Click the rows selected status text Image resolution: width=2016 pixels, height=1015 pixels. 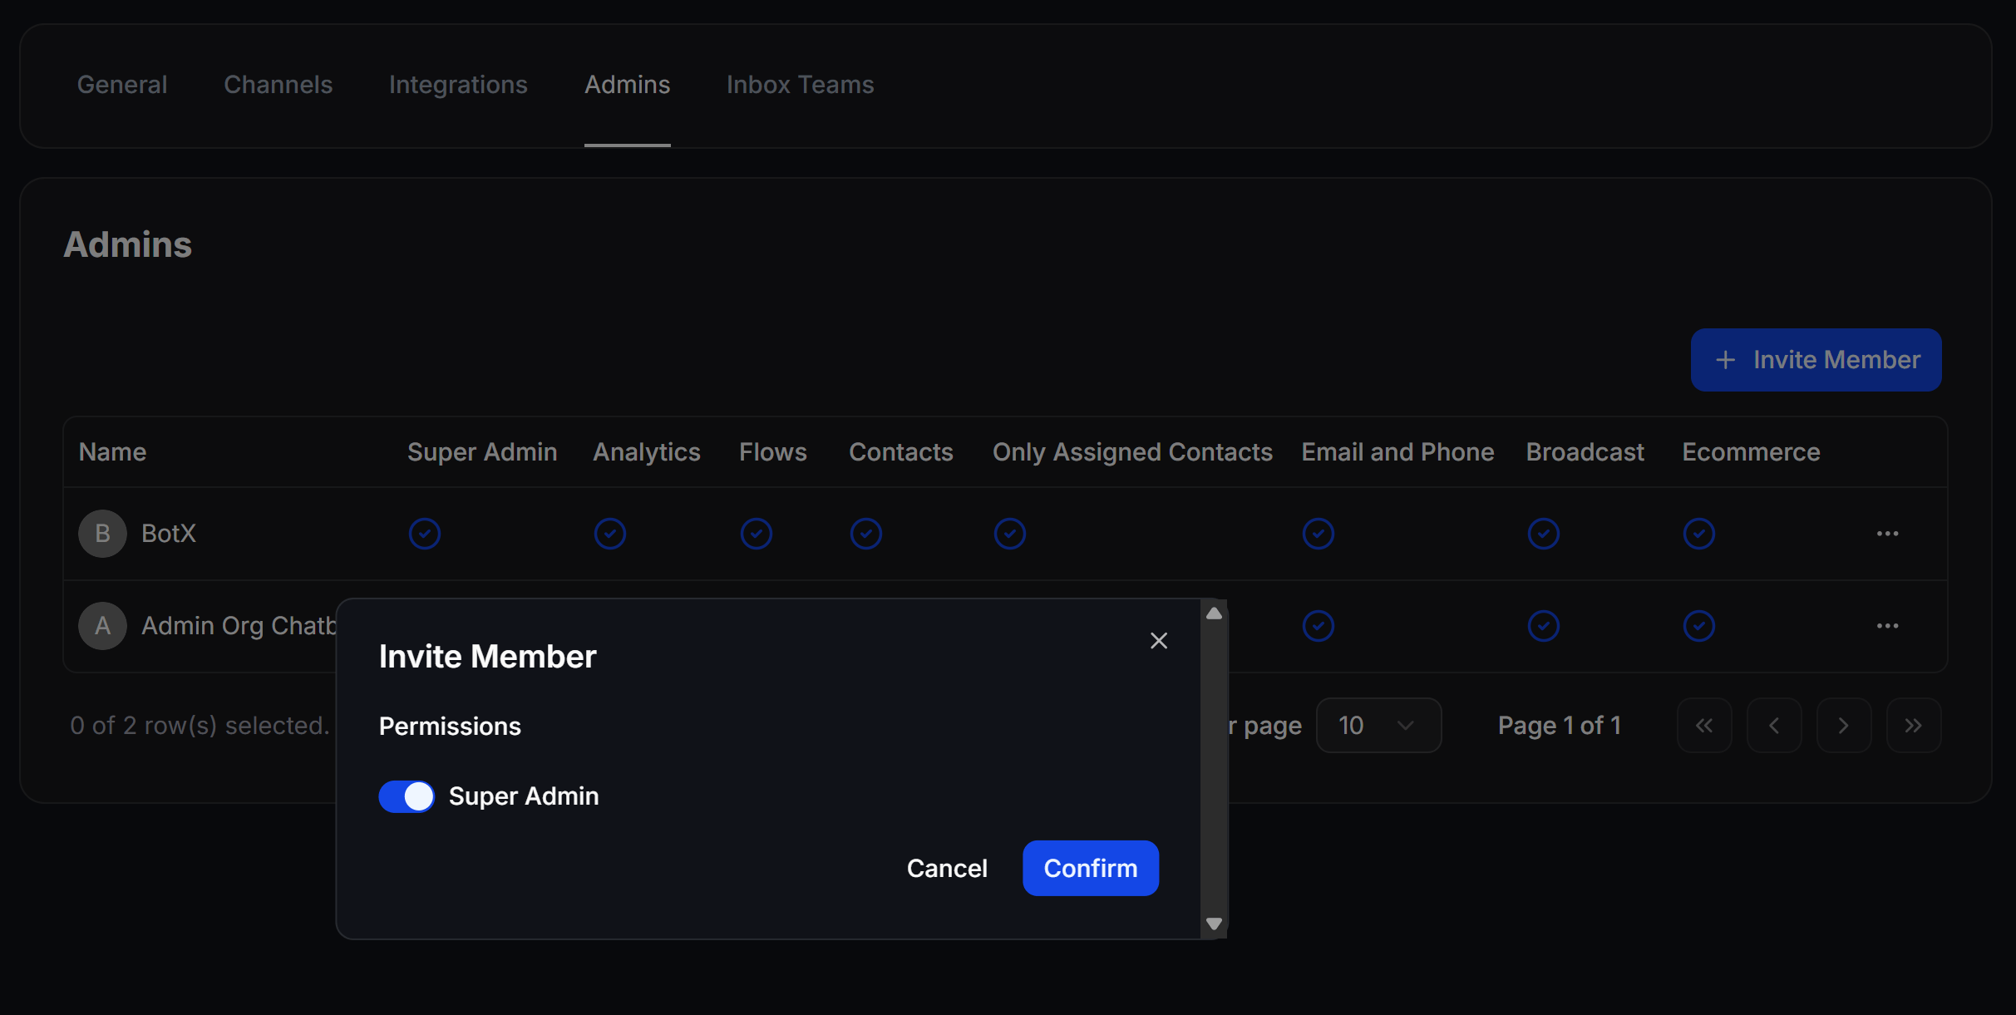(x=200, y=726)
